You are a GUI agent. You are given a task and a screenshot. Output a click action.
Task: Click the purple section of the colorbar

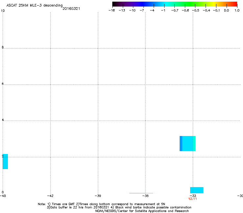(x=132, y=4)
